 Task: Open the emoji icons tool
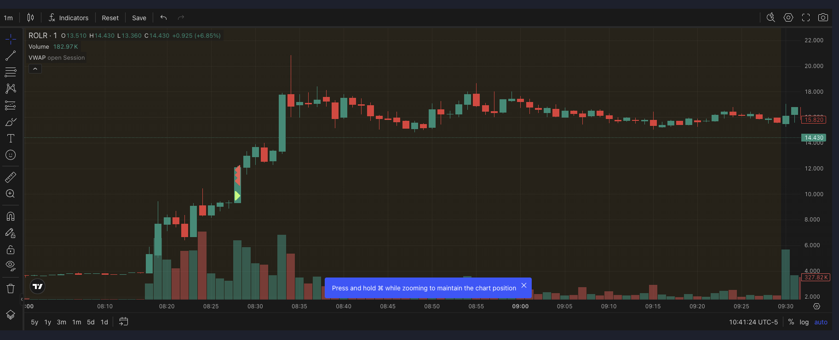tap(11, 155)
